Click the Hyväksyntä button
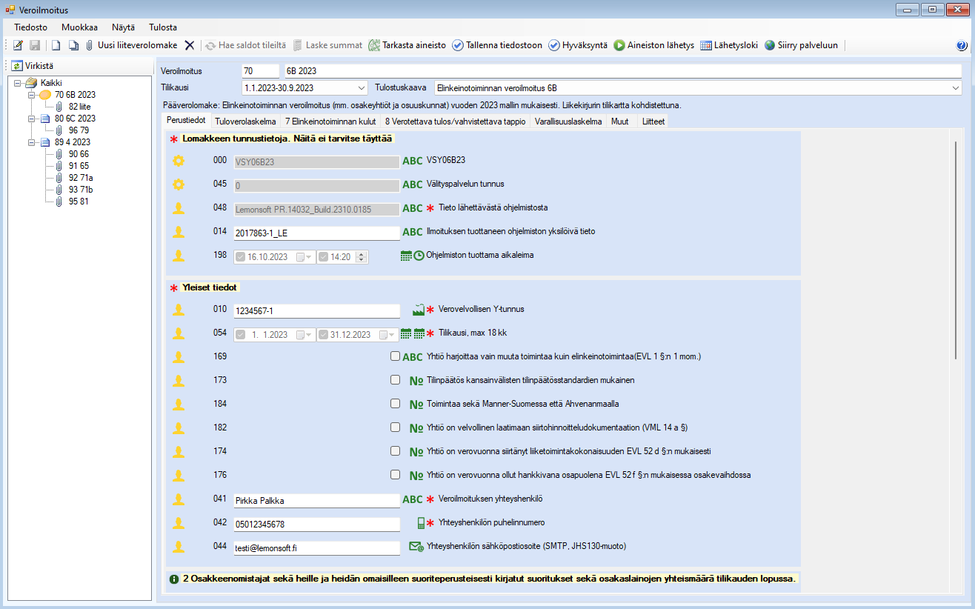975x609 pixels. click(x=578, y=45)
